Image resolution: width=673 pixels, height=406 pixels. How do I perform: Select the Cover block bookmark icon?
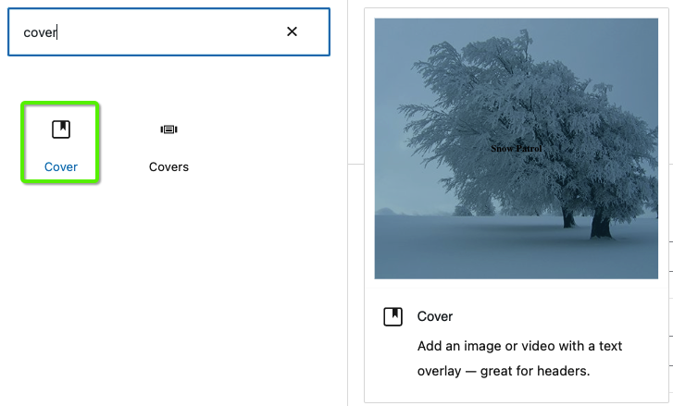pos(61,129)
